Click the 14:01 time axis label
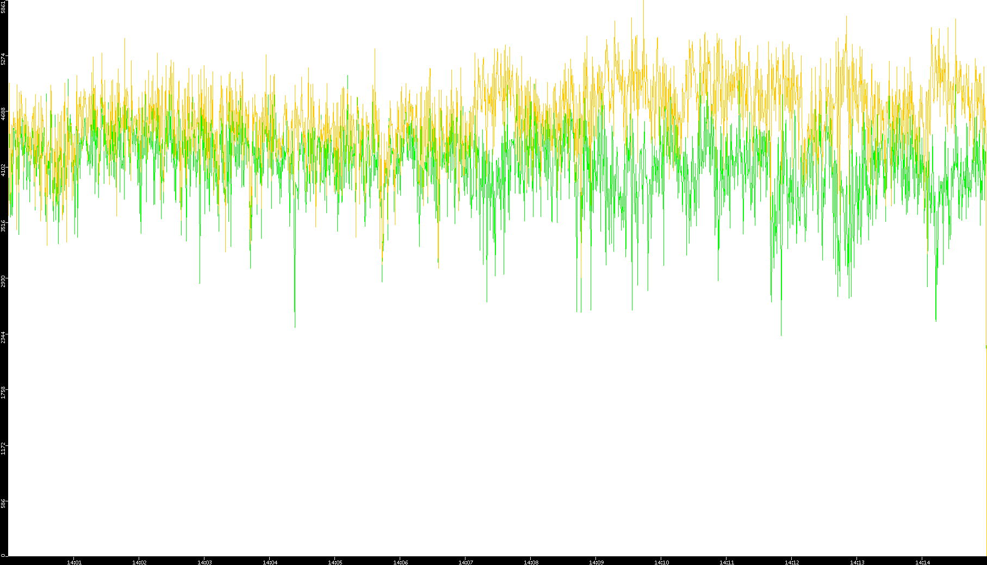Viewport: 987px width, 565px height. click(x=74, y=562)
